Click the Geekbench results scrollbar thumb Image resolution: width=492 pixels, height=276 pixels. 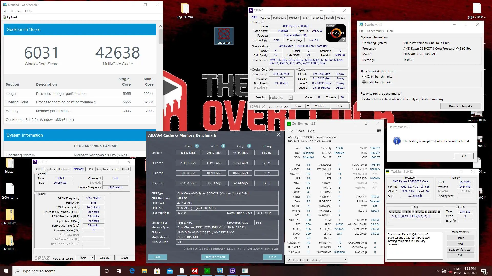point(161,37)
